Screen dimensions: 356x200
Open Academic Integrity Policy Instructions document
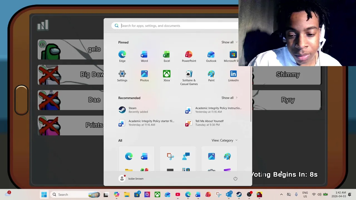(214, 110)
